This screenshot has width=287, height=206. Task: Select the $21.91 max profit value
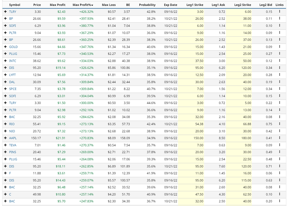click(x=60, y=138)
